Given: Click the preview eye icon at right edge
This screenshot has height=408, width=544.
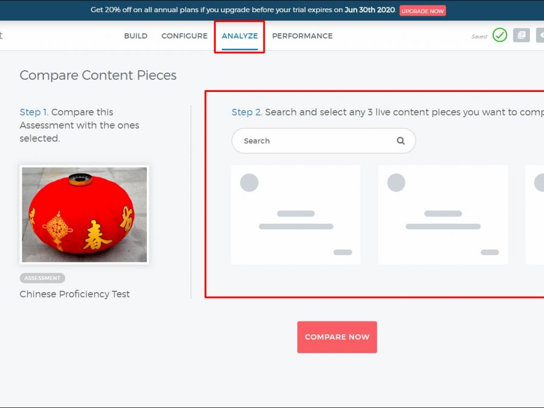Looking at the screenshot, I should coord(540,36).
